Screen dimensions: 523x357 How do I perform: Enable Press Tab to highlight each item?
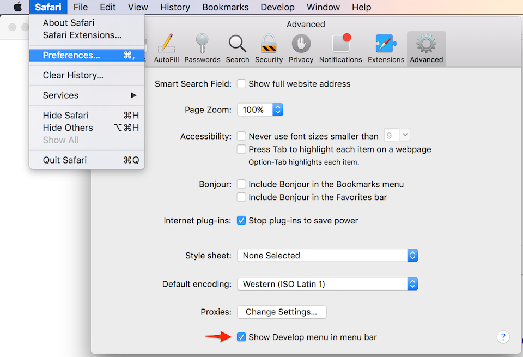(241, 149)
